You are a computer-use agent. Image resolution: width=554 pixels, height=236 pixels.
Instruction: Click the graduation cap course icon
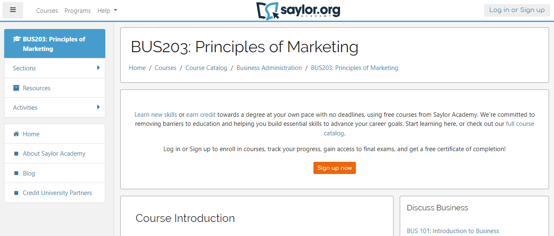click(x=17, y=39)
